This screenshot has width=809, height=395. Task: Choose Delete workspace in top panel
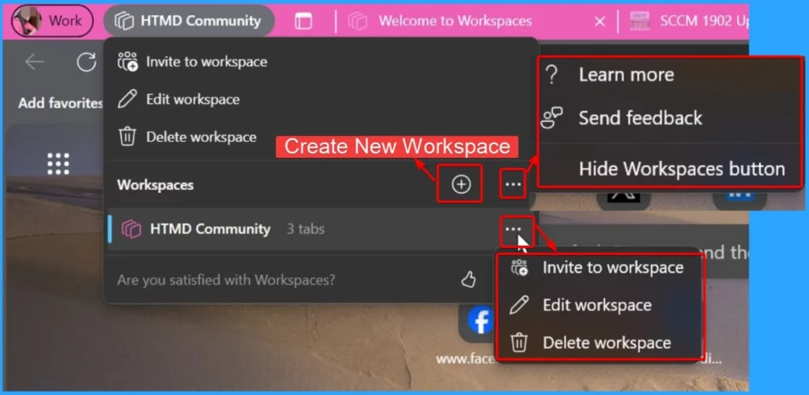pos(187,137)
